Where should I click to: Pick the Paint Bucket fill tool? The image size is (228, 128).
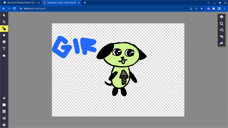tap(4, 55)
